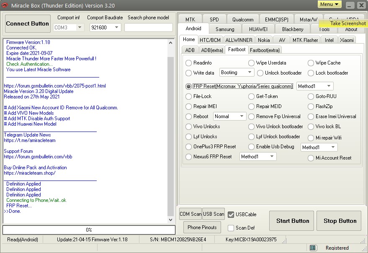Click the log scrollbar down arrow

click(171, 220)
